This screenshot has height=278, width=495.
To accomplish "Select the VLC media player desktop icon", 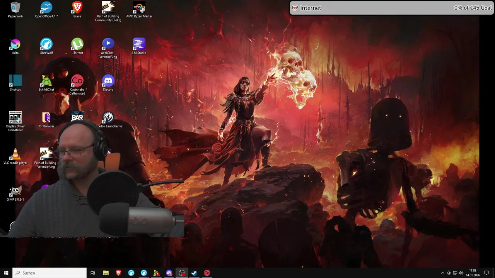I will tap(15, 157).
